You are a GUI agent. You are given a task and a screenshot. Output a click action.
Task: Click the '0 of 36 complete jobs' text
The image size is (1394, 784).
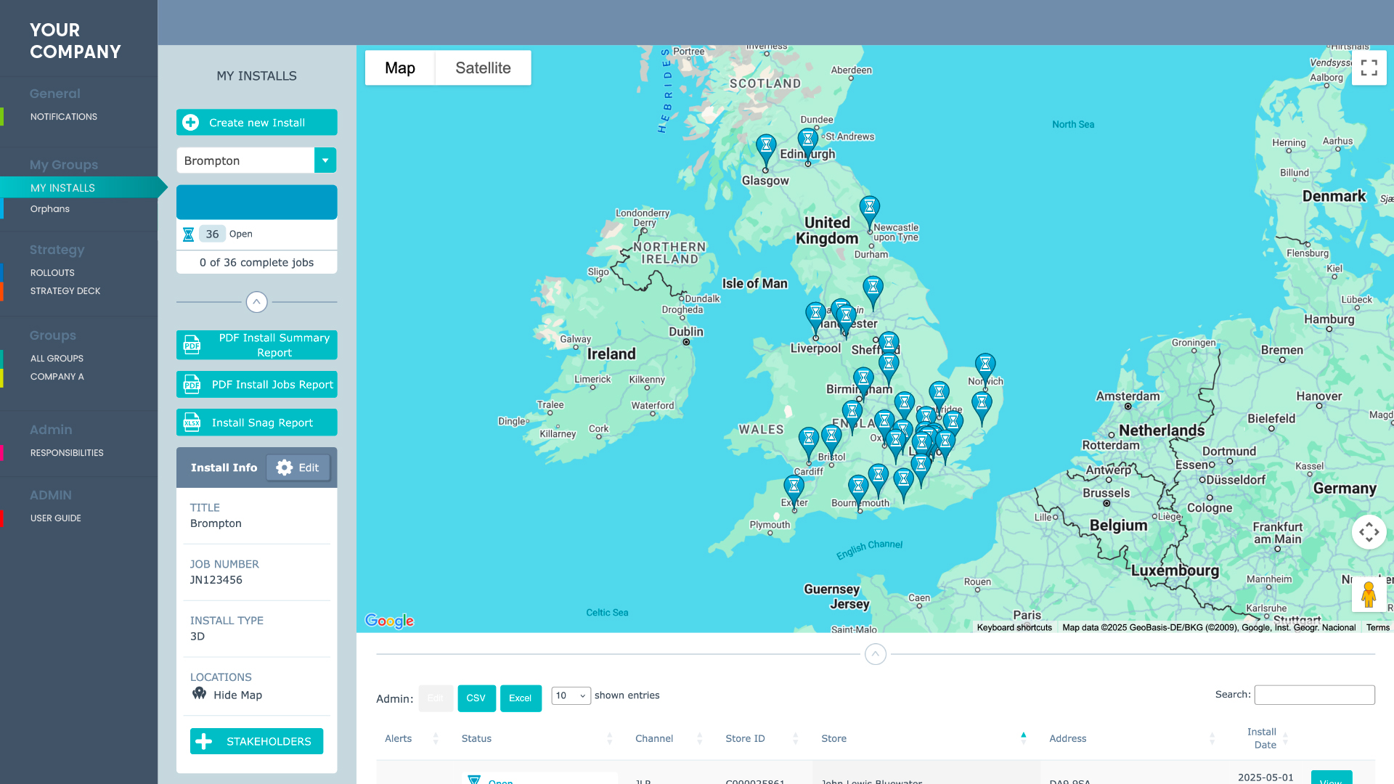click(x=257, y=263)
